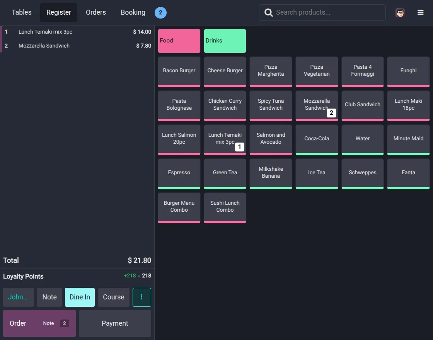
Task: Click the Booking notification badge showing 2
Action: point(160,12)
